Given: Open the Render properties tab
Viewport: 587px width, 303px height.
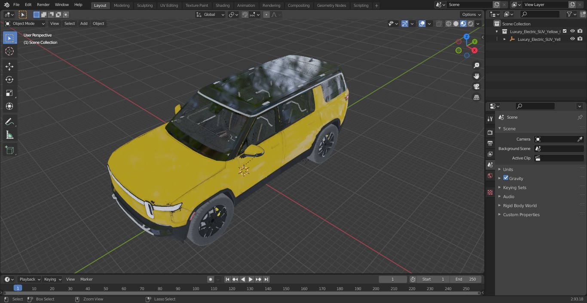Looking at the screenshot, I should click(490, 132).
